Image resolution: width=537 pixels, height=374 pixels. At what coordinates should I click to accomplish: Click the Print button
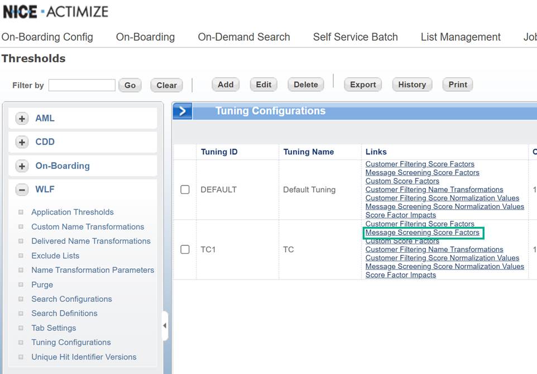458,84
